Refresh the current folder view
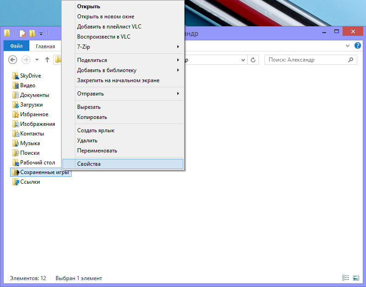The width and height of the screenshot is (366, 287). [253, 60]
